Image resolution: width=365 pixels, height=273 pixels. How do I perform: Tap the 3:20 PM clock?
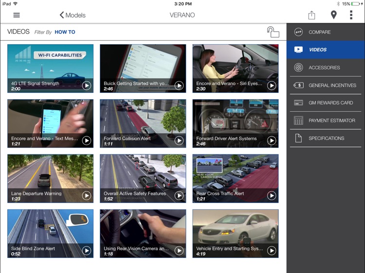(x=183, y=4)
